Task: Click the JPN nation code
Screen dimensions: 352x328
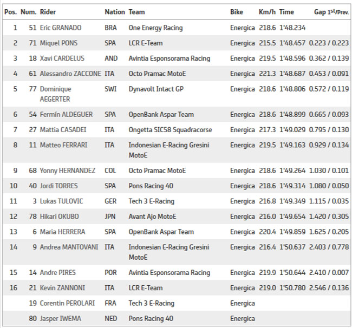Action: click(110, 217)
